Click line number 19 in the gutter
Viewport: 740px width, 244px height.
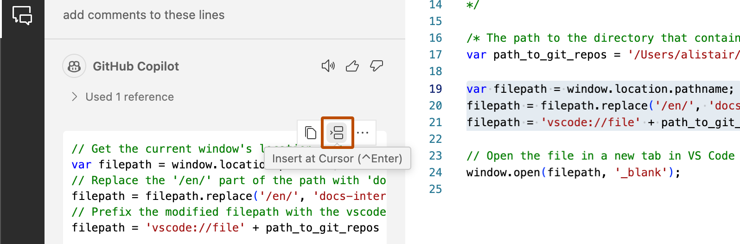pos(435,89)
